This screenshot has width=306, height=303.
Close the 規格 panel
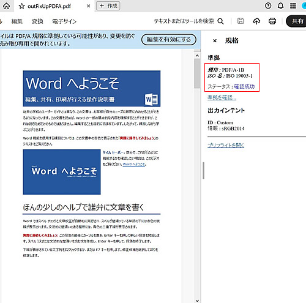point(215,41)
